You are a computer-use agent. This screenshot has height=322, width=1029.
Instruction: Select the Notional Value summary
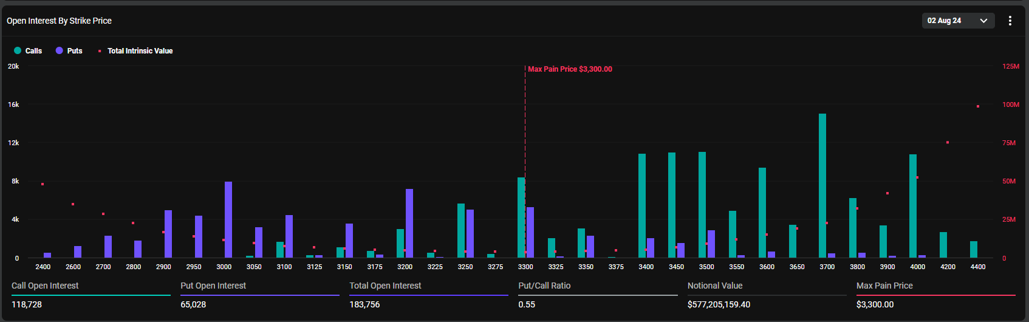(715, 286)
